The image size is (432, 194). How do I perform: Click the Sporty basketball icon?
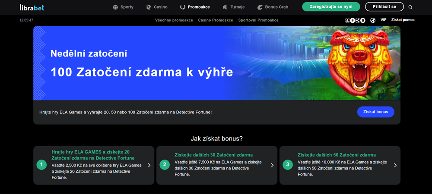pos(115,7)
